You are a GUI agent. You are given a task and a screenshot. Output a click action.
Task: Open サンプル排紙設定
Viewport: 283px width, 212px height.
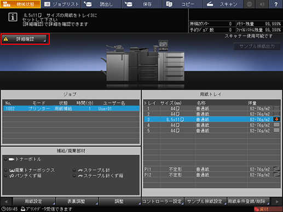point(205,202)
